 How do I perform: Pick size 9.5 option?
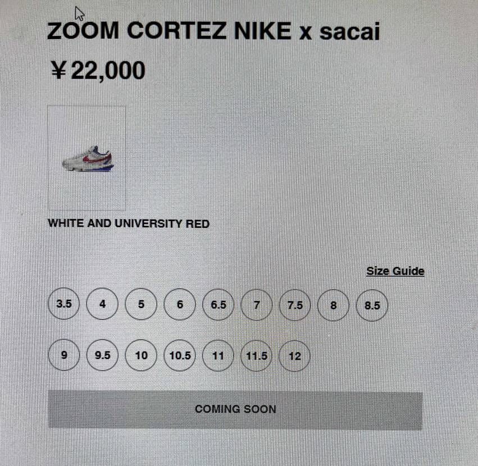pos(102,355)
